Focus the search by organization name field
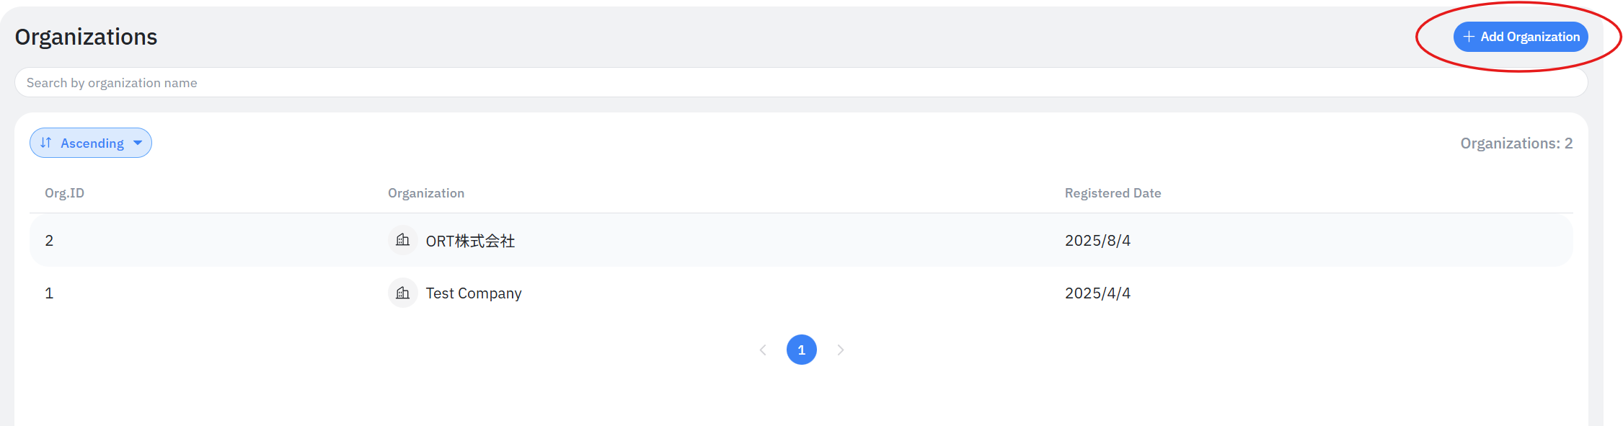1623x426 pixels. coord(800,83)
